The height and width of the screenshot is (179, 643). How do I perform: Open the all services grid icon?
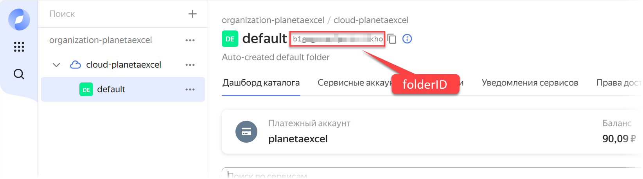click(x=19, y=47)
